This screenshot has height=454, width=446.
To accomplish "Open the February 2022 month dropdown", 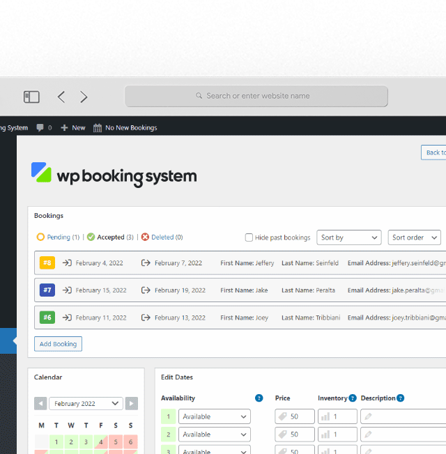I will [86, 404].
